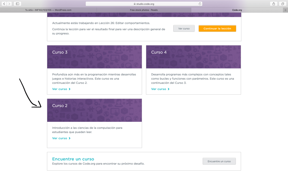
Task: Open a new tab with the plus icon
Action: [x=285, y=10]
